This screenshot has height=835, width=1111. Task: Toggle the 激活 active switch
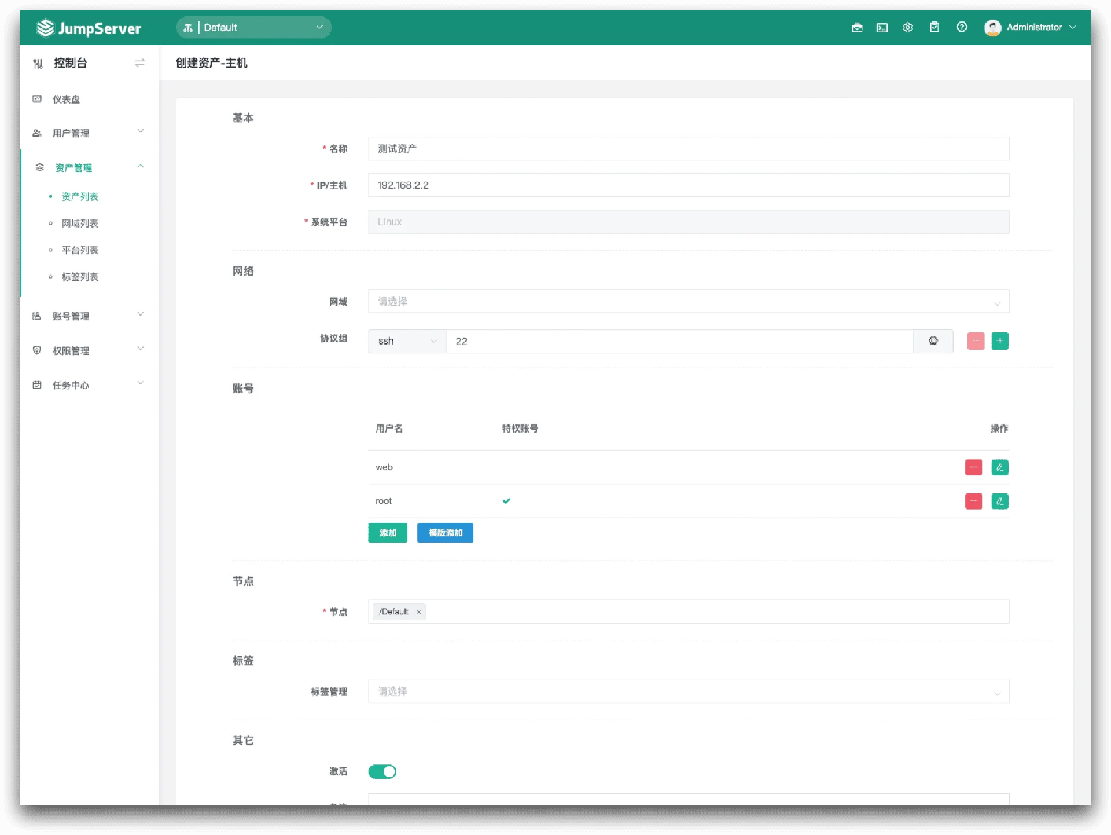(382, 771)
